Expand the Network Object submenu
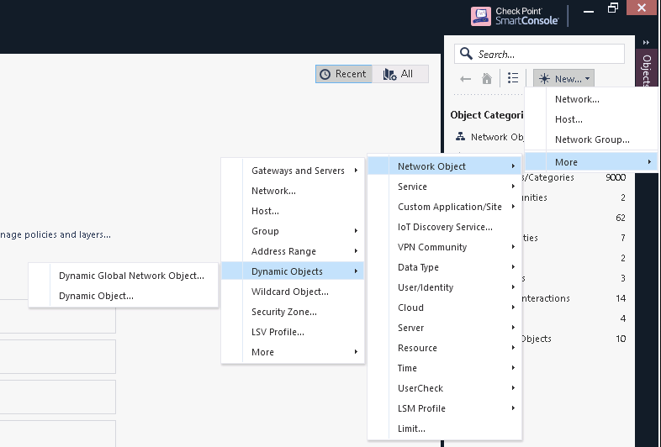This screenshot has height=447, width=661. pyautogui.click(x=445, y=166)
